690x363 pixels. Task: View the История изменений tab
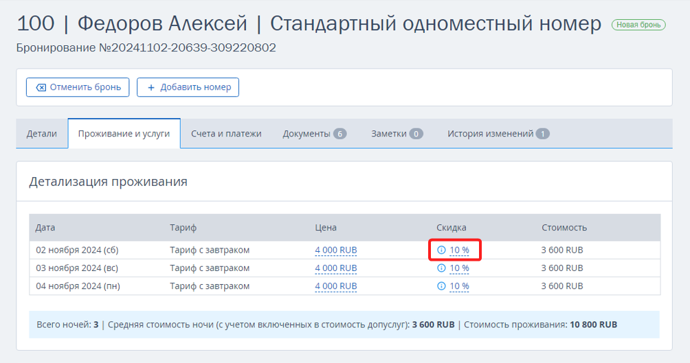[x=498, y=134]
